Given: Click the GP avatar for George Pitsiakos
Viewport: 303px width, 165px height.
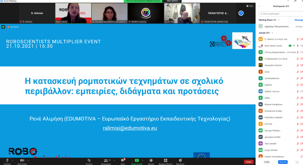Looking at the screenshot, I should pyautogui.click(x=260, y=131).
